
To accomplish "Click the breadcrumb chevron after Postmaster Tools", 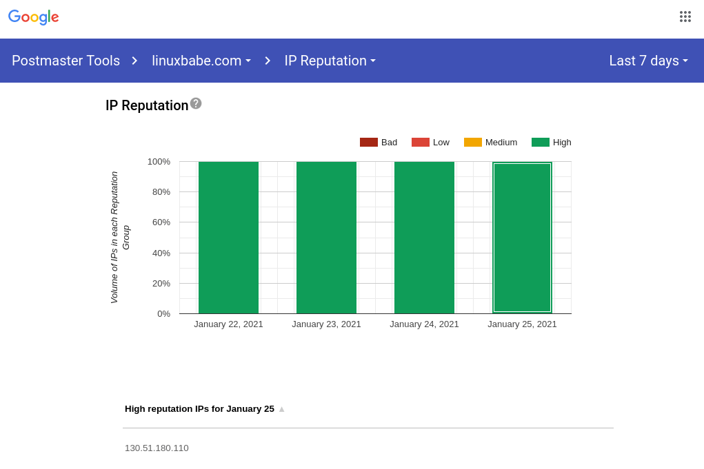I will [134, 61].
